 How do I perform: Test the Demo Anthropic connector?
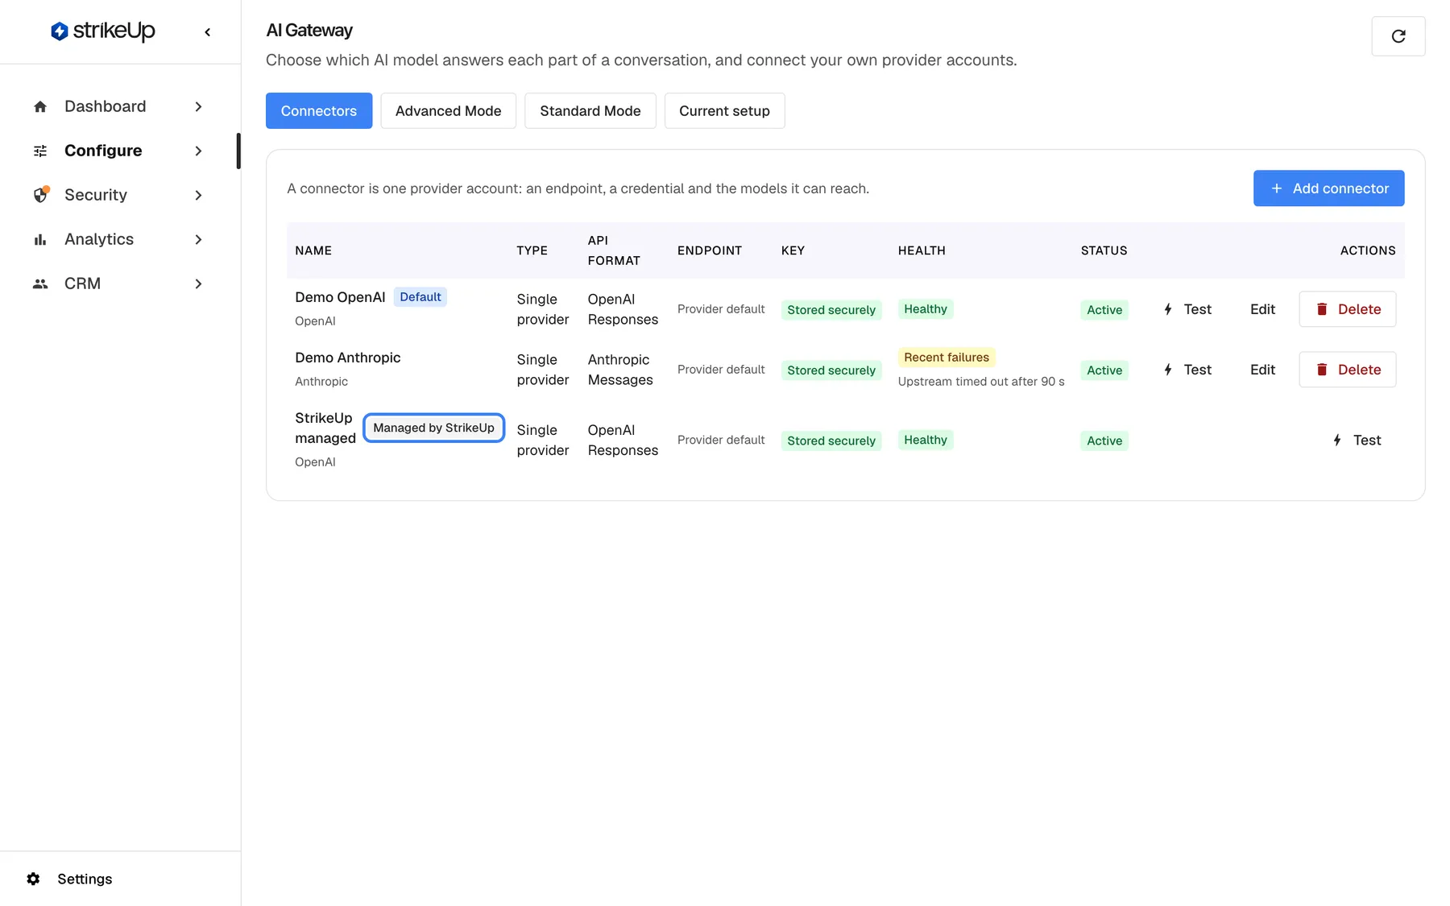1187,370
